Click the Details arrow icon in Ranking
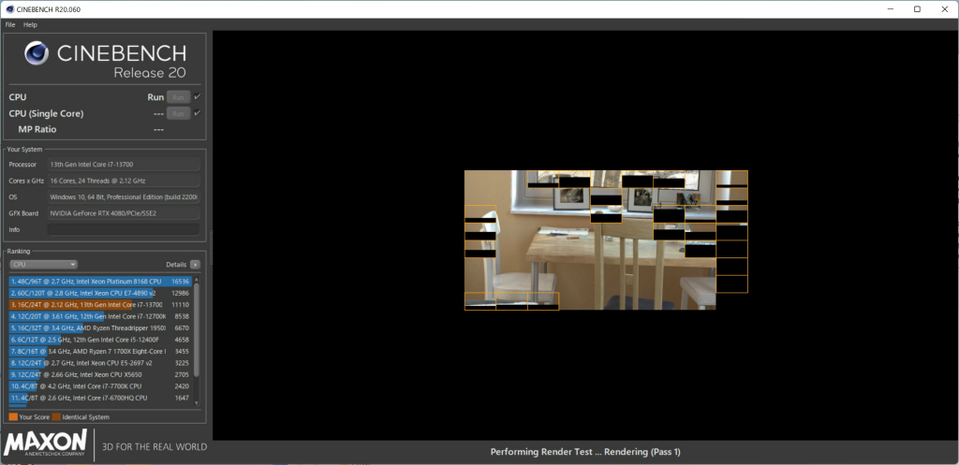The image size is (959, 465). (195, 265)
